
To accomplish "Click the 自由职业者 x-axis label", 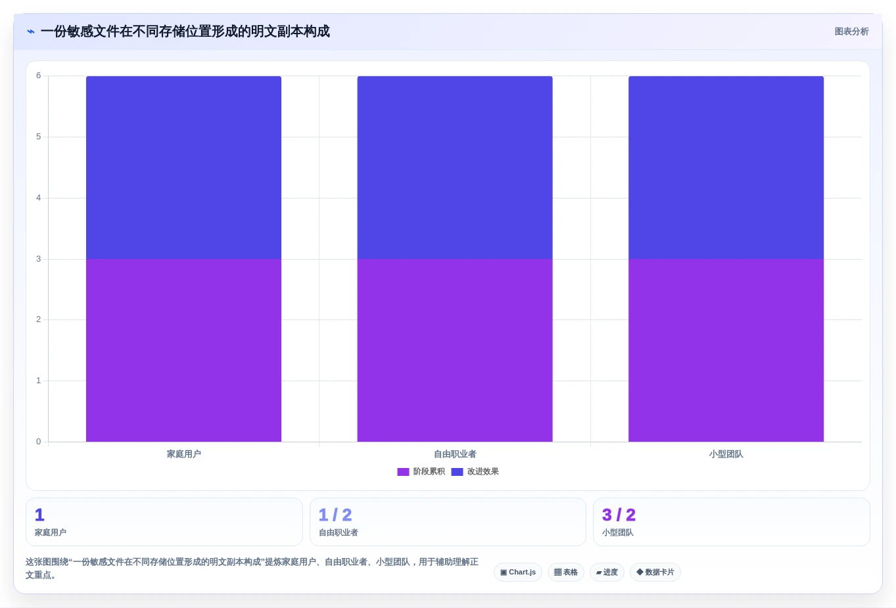I will pos(455,454).
